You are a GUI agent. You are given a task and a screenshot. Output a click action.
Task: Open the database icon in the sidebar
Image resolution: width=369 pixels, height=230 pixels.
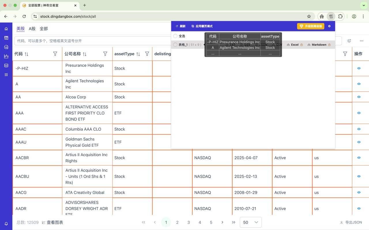click(x=6, y=66)
